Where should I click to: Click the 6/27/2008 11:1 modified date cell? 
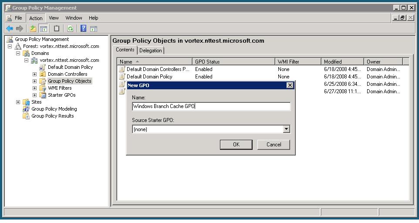pyautogui.click(x=342, y=91)
